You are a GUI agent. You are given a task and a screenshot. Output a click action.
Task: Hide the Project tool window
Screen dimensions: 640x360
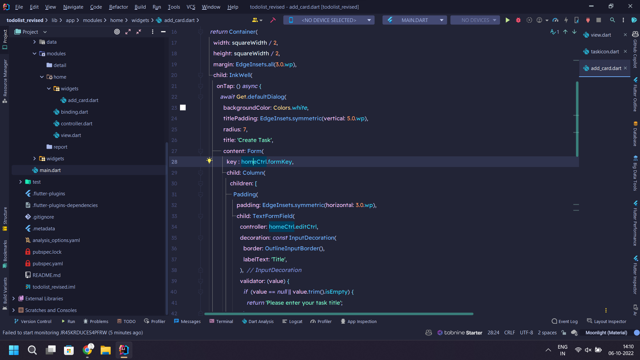pos(163,32)
